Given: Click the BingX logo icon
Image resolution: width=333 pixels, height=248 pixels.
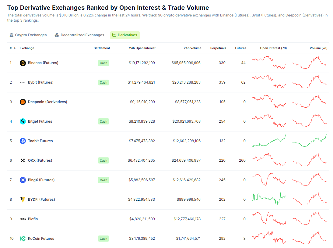Looking at the screenshot, I should 23,180.
